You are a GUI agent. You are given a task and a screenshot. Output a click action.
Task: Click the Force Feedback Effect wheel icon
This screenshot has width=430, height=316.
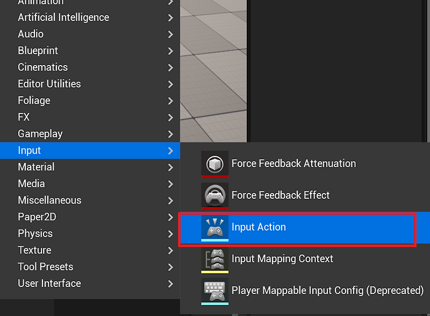(213, 196)
